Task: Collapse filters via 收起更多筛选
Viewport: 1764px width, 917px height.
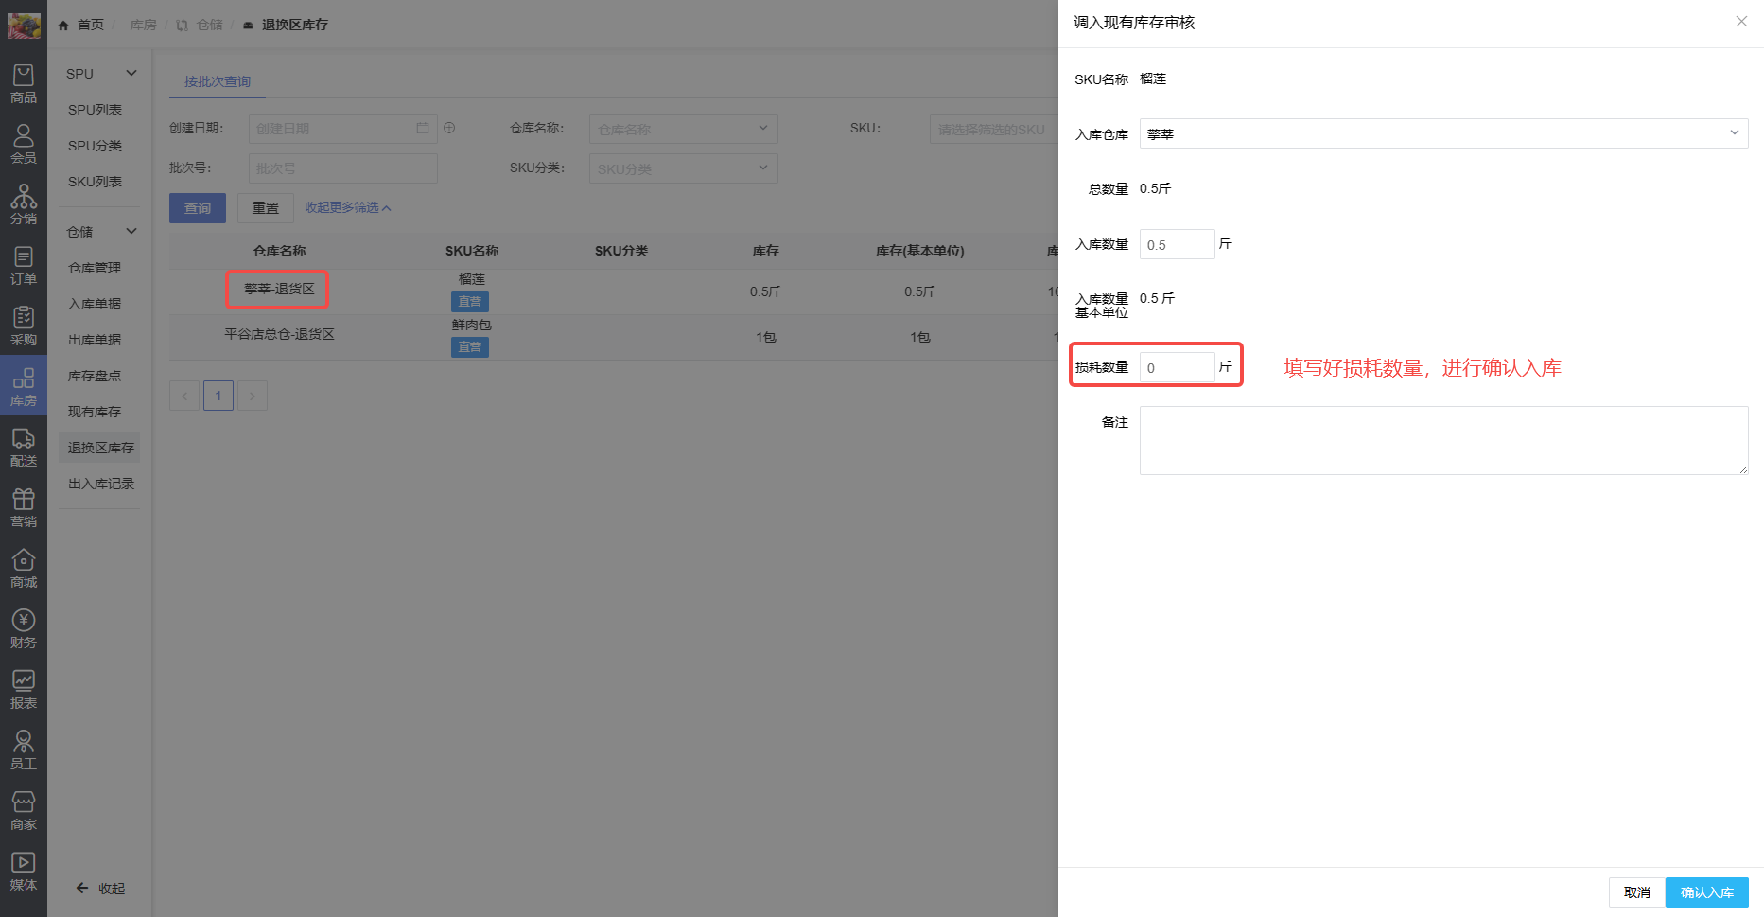Action: (x=347, y=207)
